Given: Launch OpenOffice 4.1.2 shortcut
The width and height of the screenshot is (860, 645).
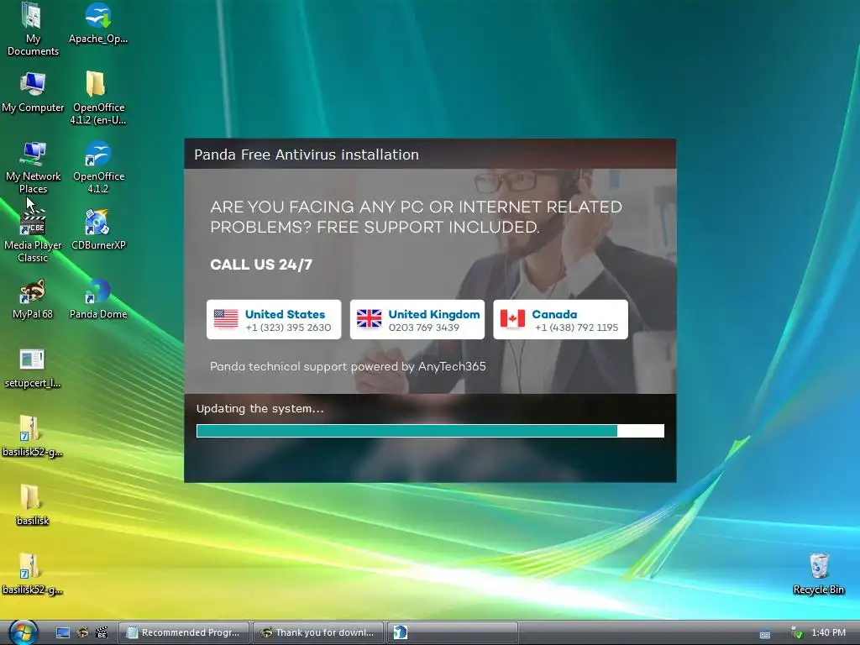Looking at the screenshot, I should click(98, 167).
